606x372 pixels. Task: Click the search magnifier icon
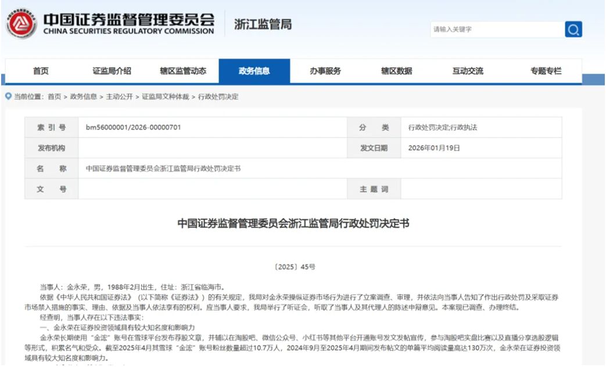pos(573,28)
